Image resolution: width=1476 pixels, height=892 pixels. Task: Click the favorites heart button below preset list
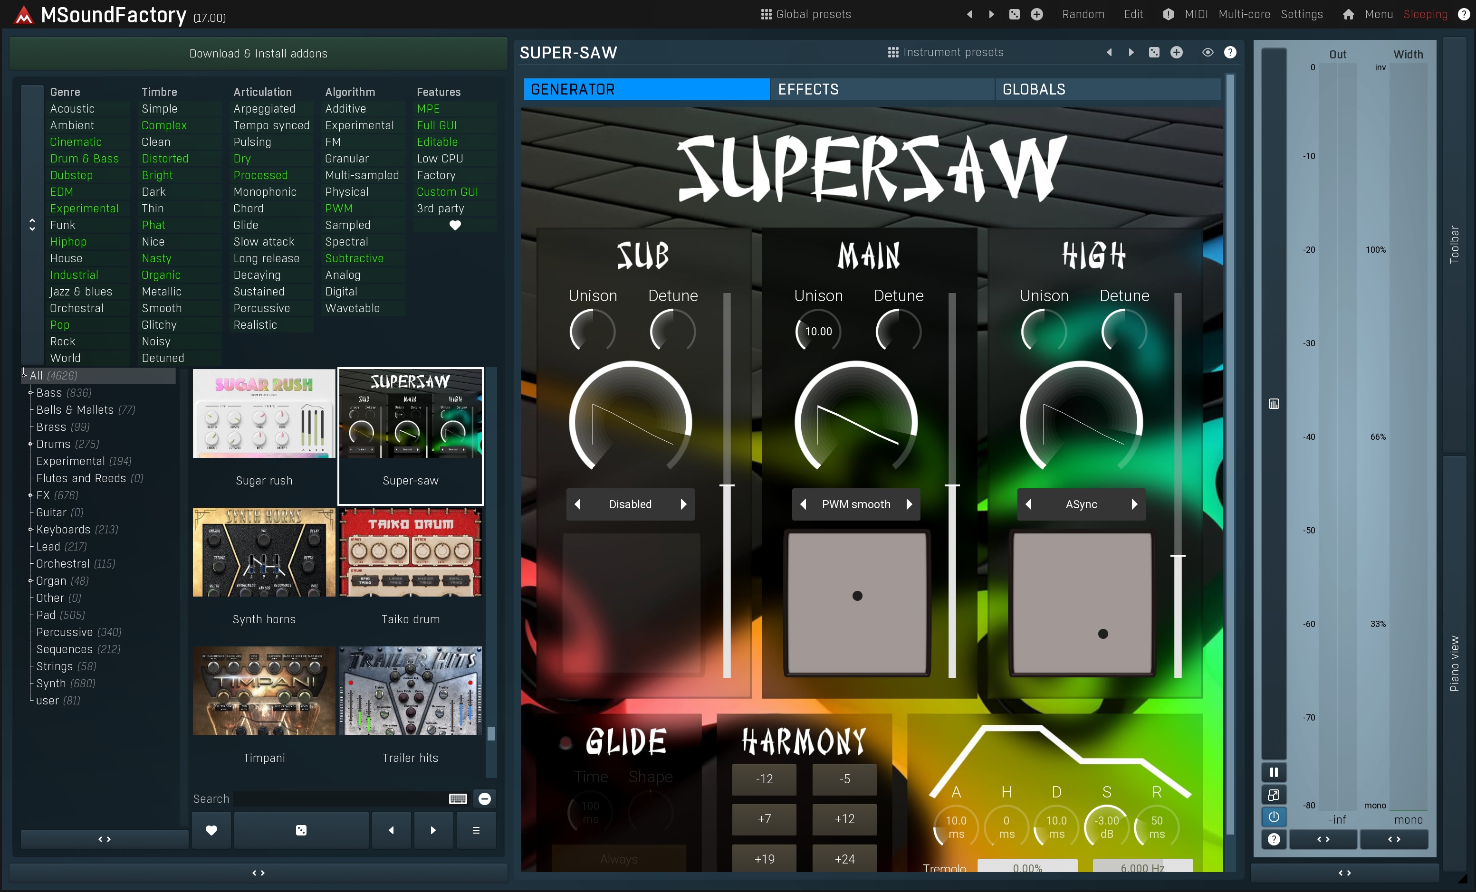coord(211,830)
